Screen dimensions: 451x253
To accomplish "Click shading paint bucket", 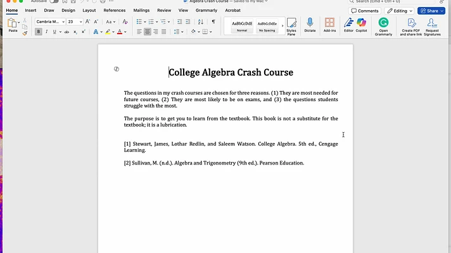I will tap(193, 32).
